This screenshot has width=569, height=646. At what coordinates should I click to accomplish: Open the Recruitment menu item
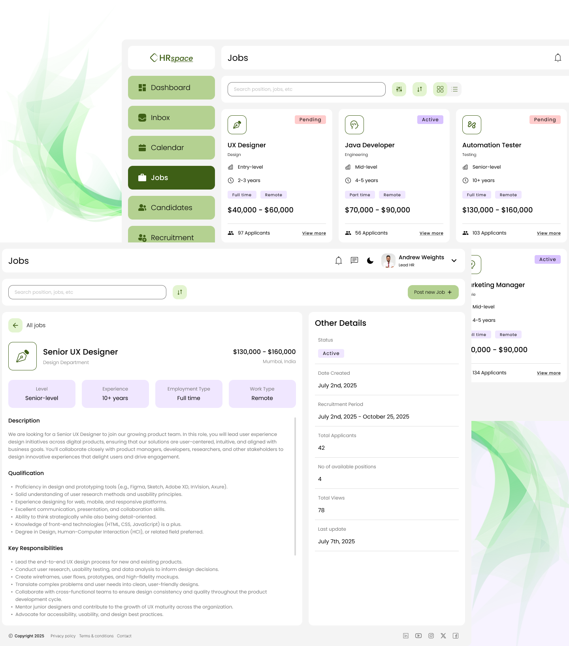171,235
